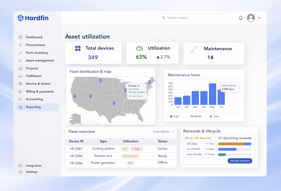Image resolution: width=281 pixels, height=191 pixels.
Task: Click the View details chevron arrow
Action: pyautogui.click(x=173, y=132)
